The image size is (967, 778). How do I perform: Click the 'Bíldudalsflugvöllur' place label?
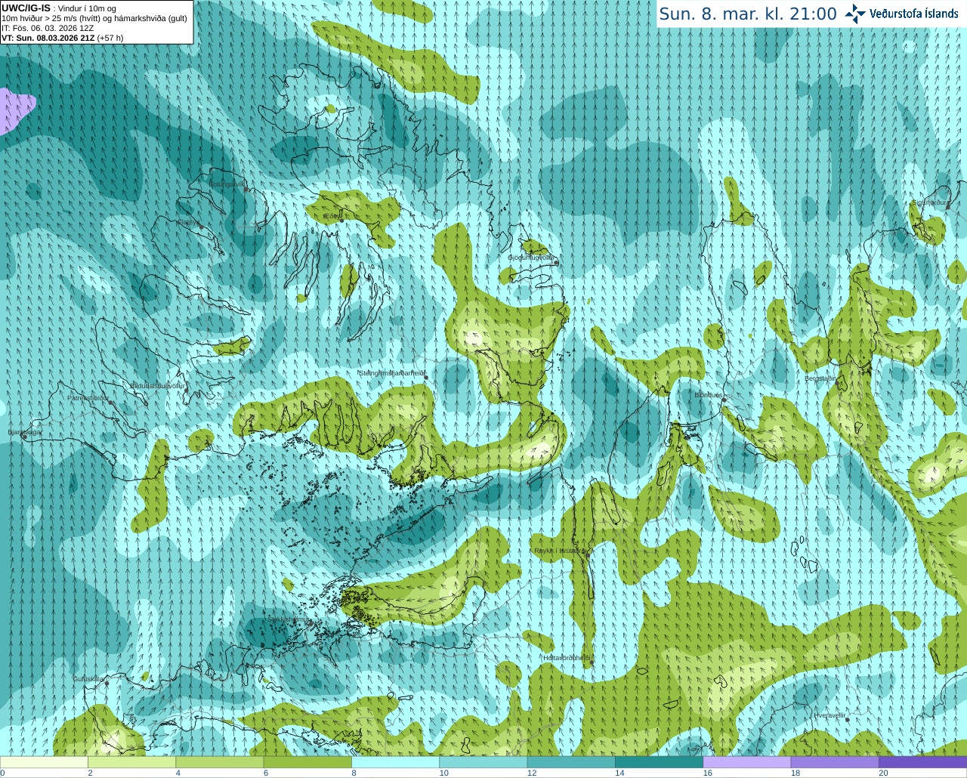157,385
